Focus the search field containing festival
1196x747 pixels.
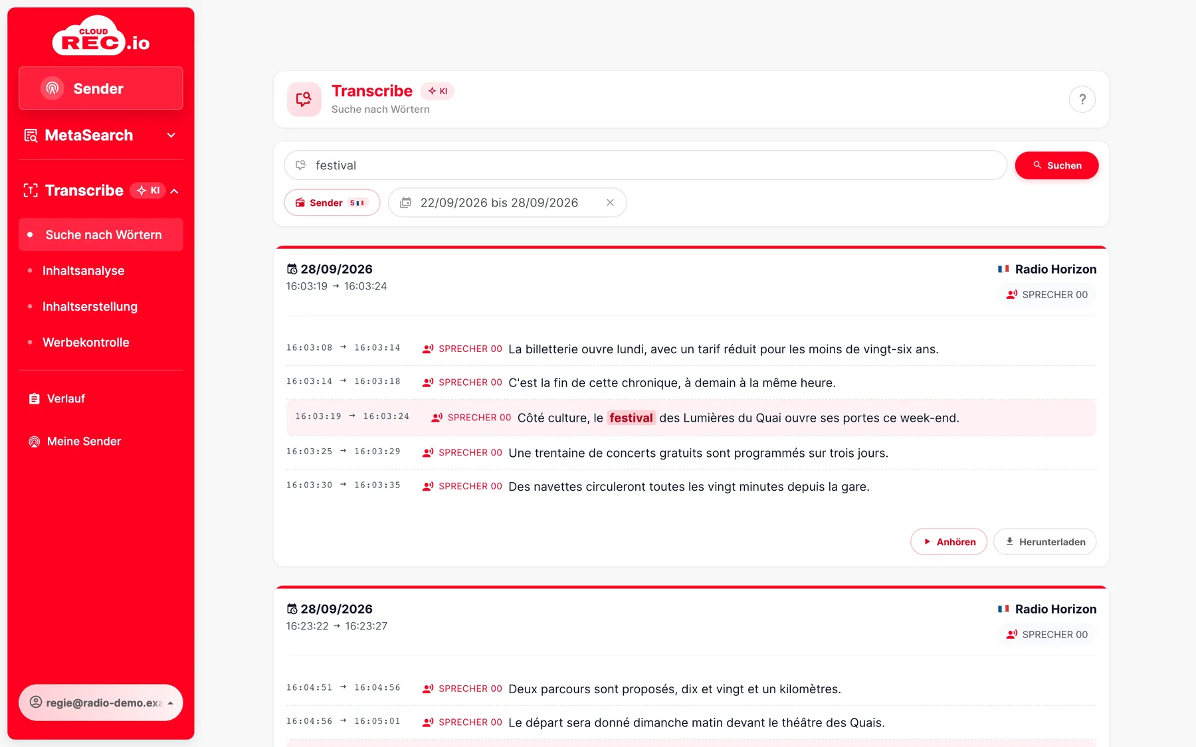tap(645, 165)
